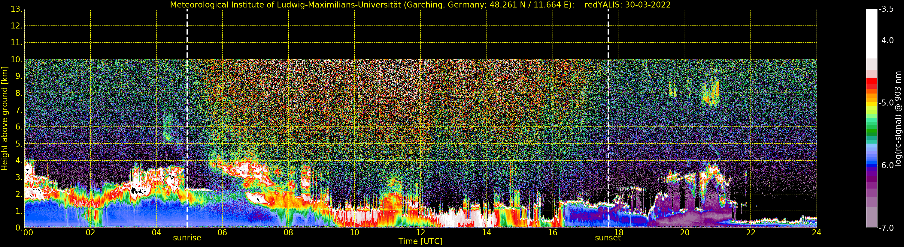
Task: Click height tick label 4.
Action: click(x=19, y=160)
